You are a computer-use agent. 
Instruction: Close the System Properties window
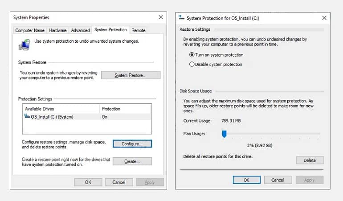(161, 17)
